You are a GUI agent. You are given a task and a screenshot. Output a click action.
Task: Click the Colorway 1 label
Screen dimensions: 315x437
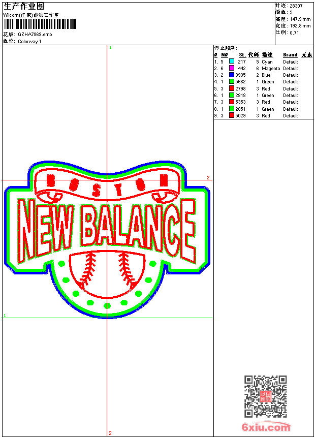29,42
